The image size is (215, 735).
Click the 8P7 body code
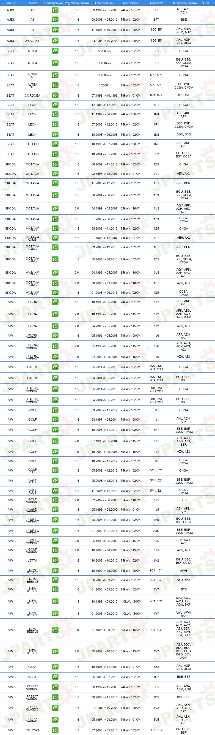(x=156, y=20)
